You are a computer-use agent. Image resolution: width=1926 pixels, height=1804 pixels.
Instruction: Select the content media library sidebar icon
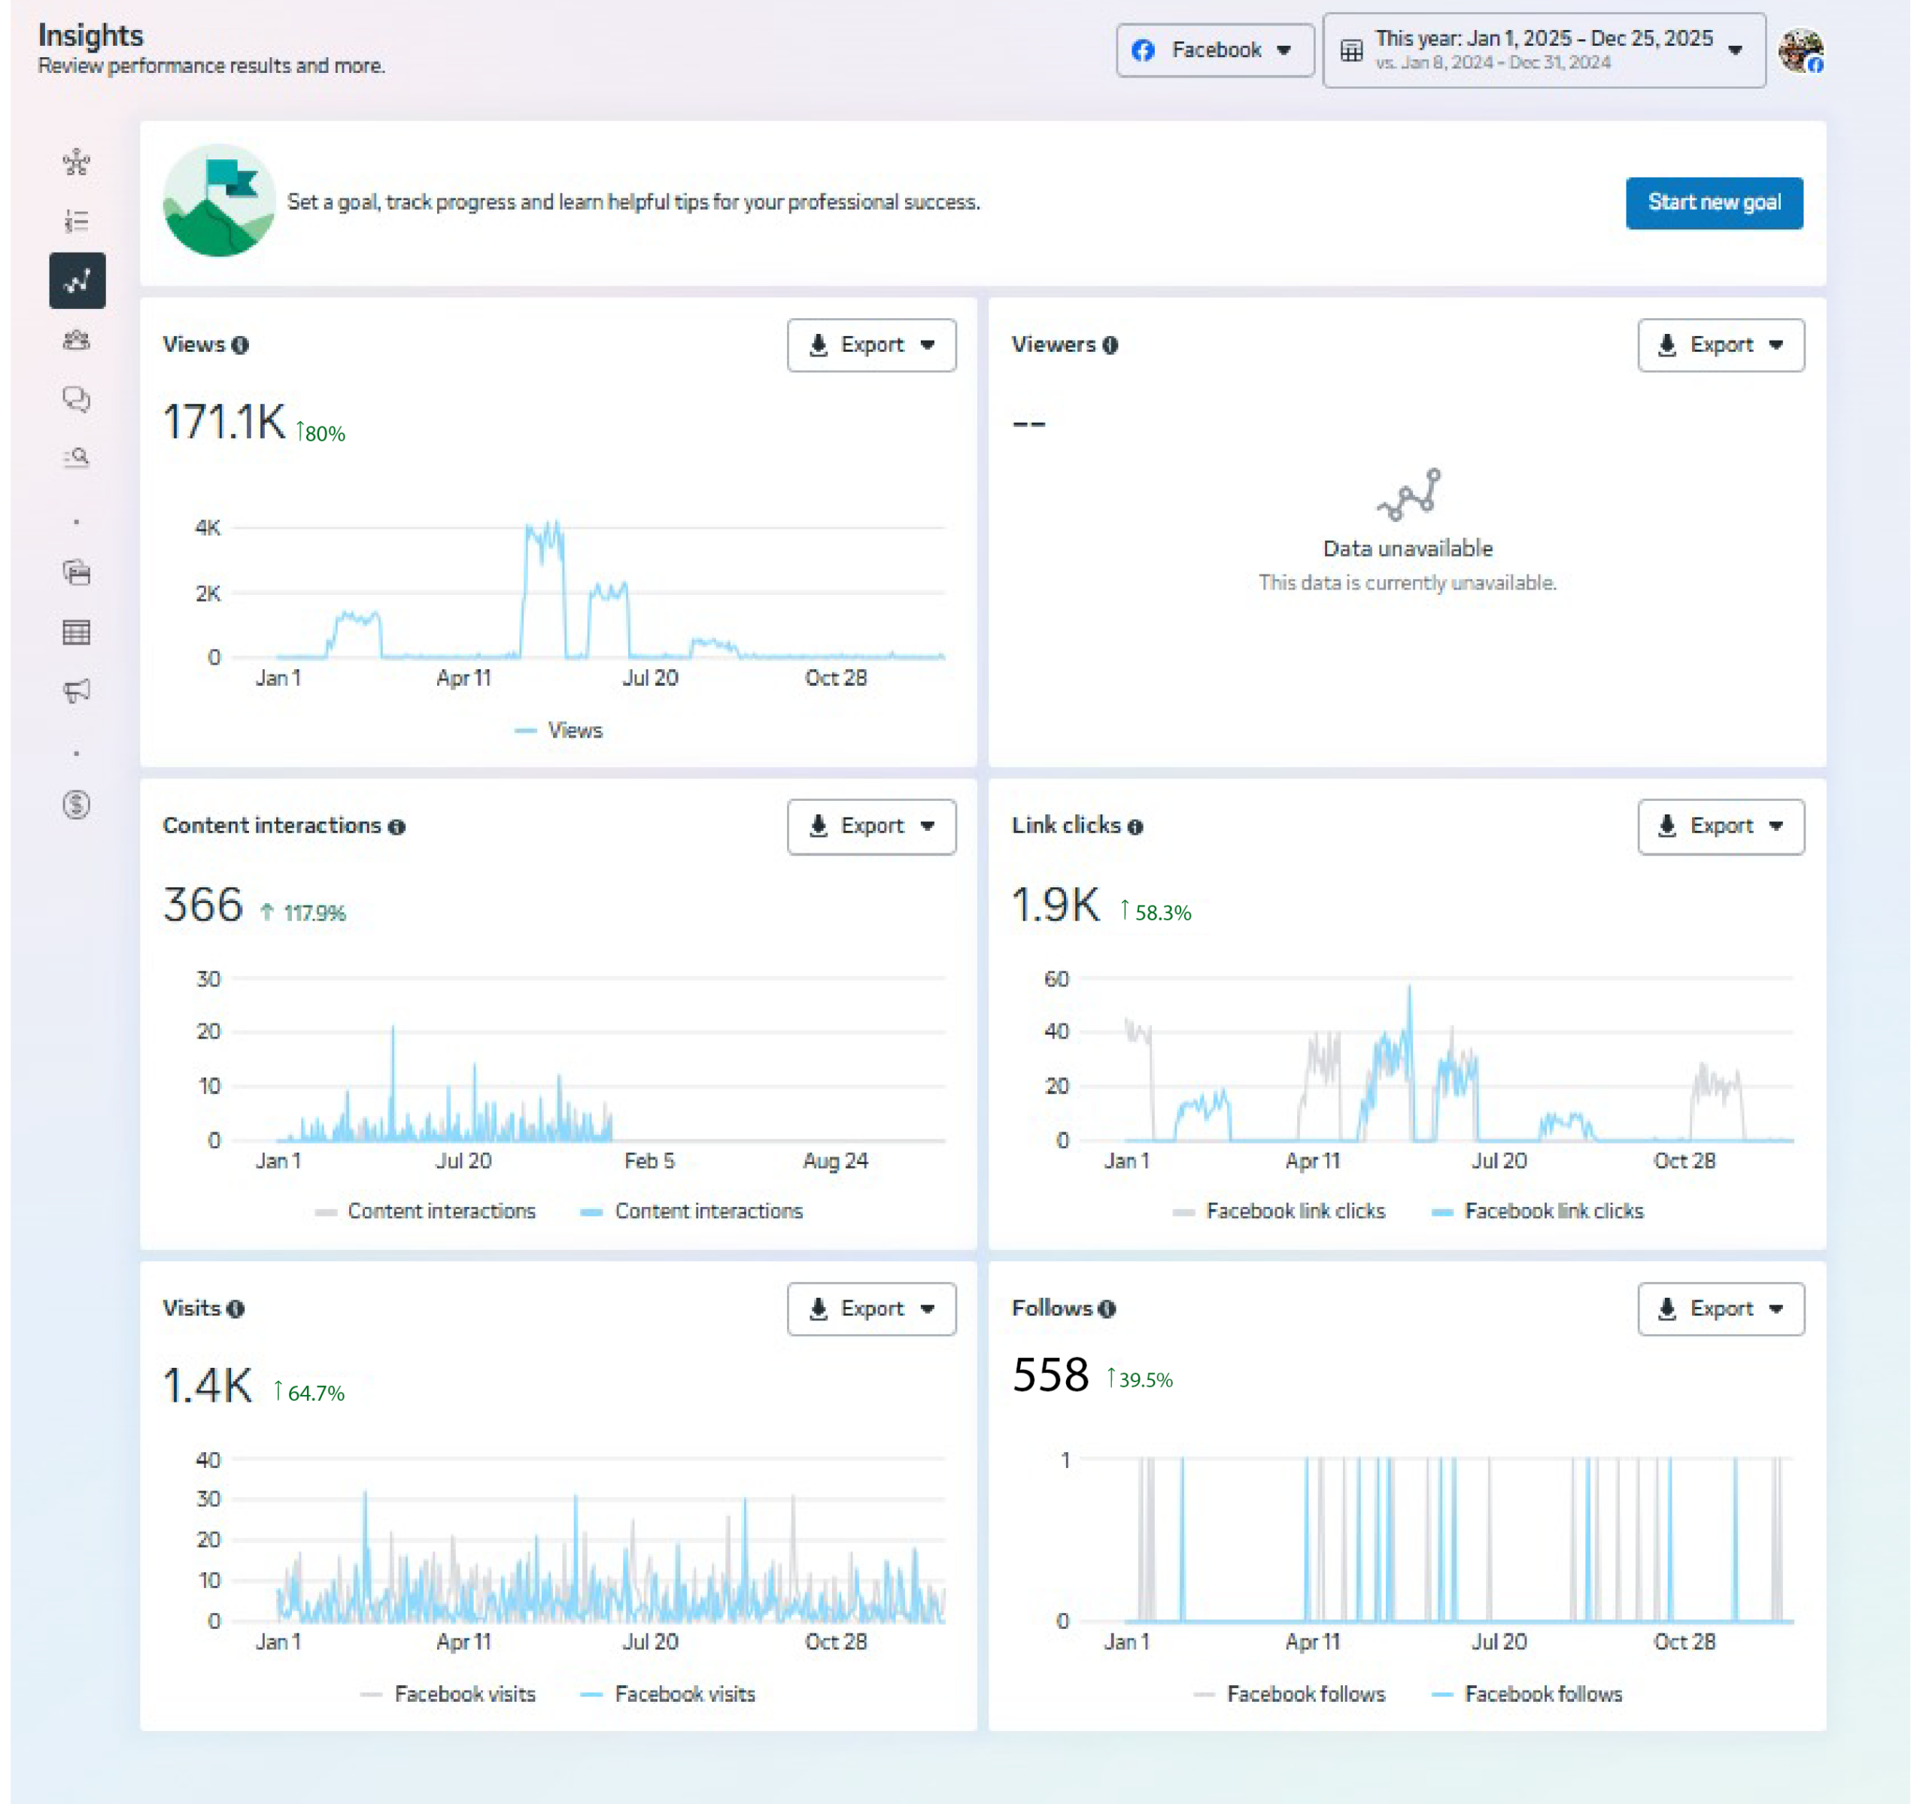click(77, 572)
